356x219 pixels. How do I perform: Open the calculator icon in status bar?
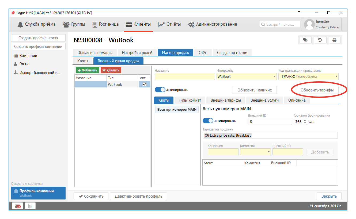point(30,206)
